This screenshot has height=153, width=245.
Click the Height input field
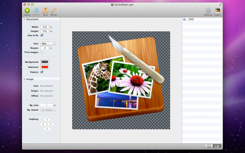45,31
